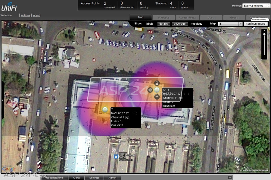Open the Access Points tab
This screenshot has width=271, height=180.
(x=187, y=18)
